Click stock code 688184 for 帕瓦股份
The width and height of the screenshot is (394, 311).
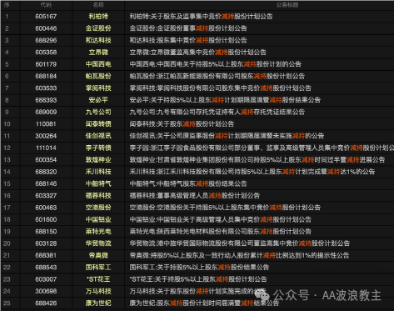point(46,76)
